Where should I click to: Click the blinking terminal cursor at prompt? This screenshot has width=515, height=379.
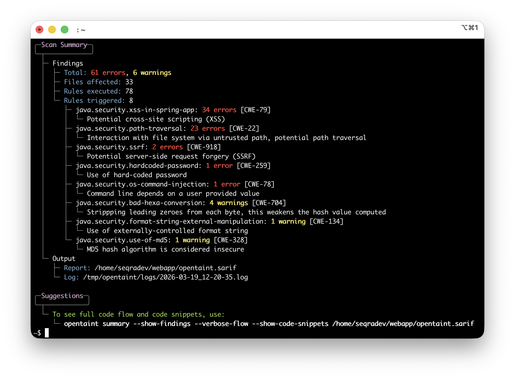(48, 333)
